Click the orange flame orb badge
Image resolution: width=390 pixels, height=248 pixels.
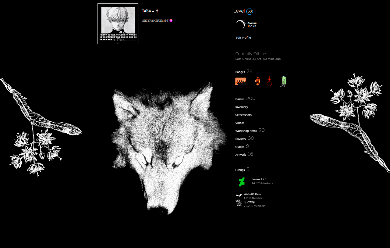[x=257, y=81]
